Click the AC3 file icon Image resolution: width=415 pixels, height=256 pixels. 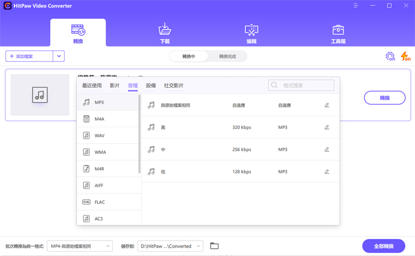pyautogui.click(x=86, y=218)
